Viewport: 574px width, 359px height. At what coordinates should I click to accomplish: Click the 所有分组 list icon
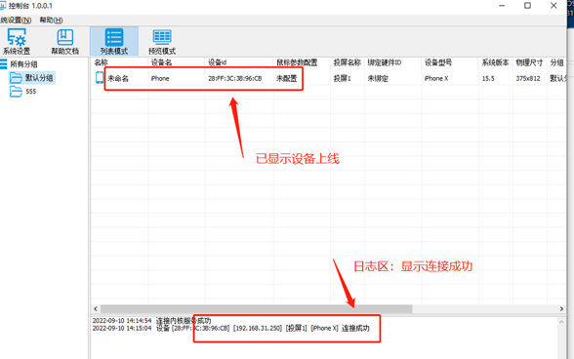point(3,64)
